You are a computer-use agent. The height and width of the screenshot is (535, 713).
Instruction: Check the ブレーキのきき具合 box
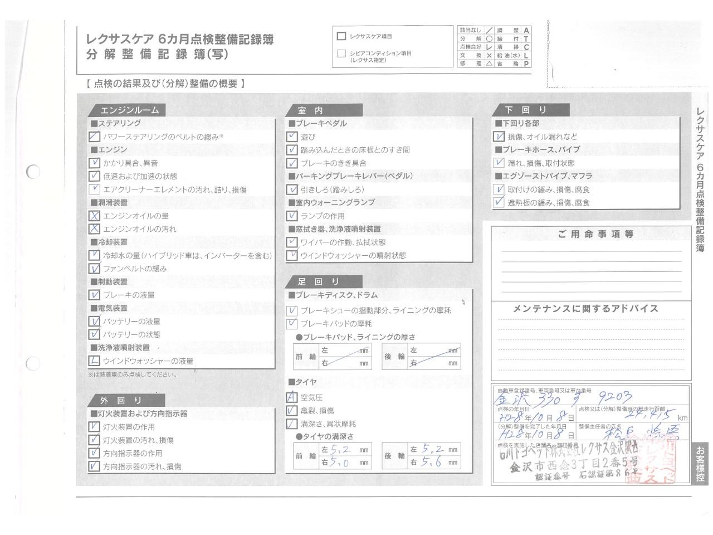point(292,163)
